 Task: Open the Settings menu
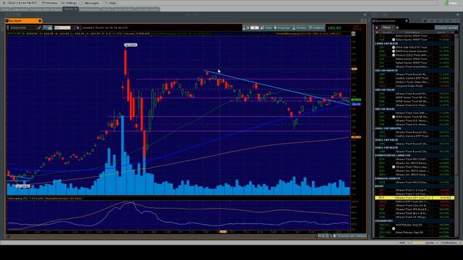coord(69,3)
